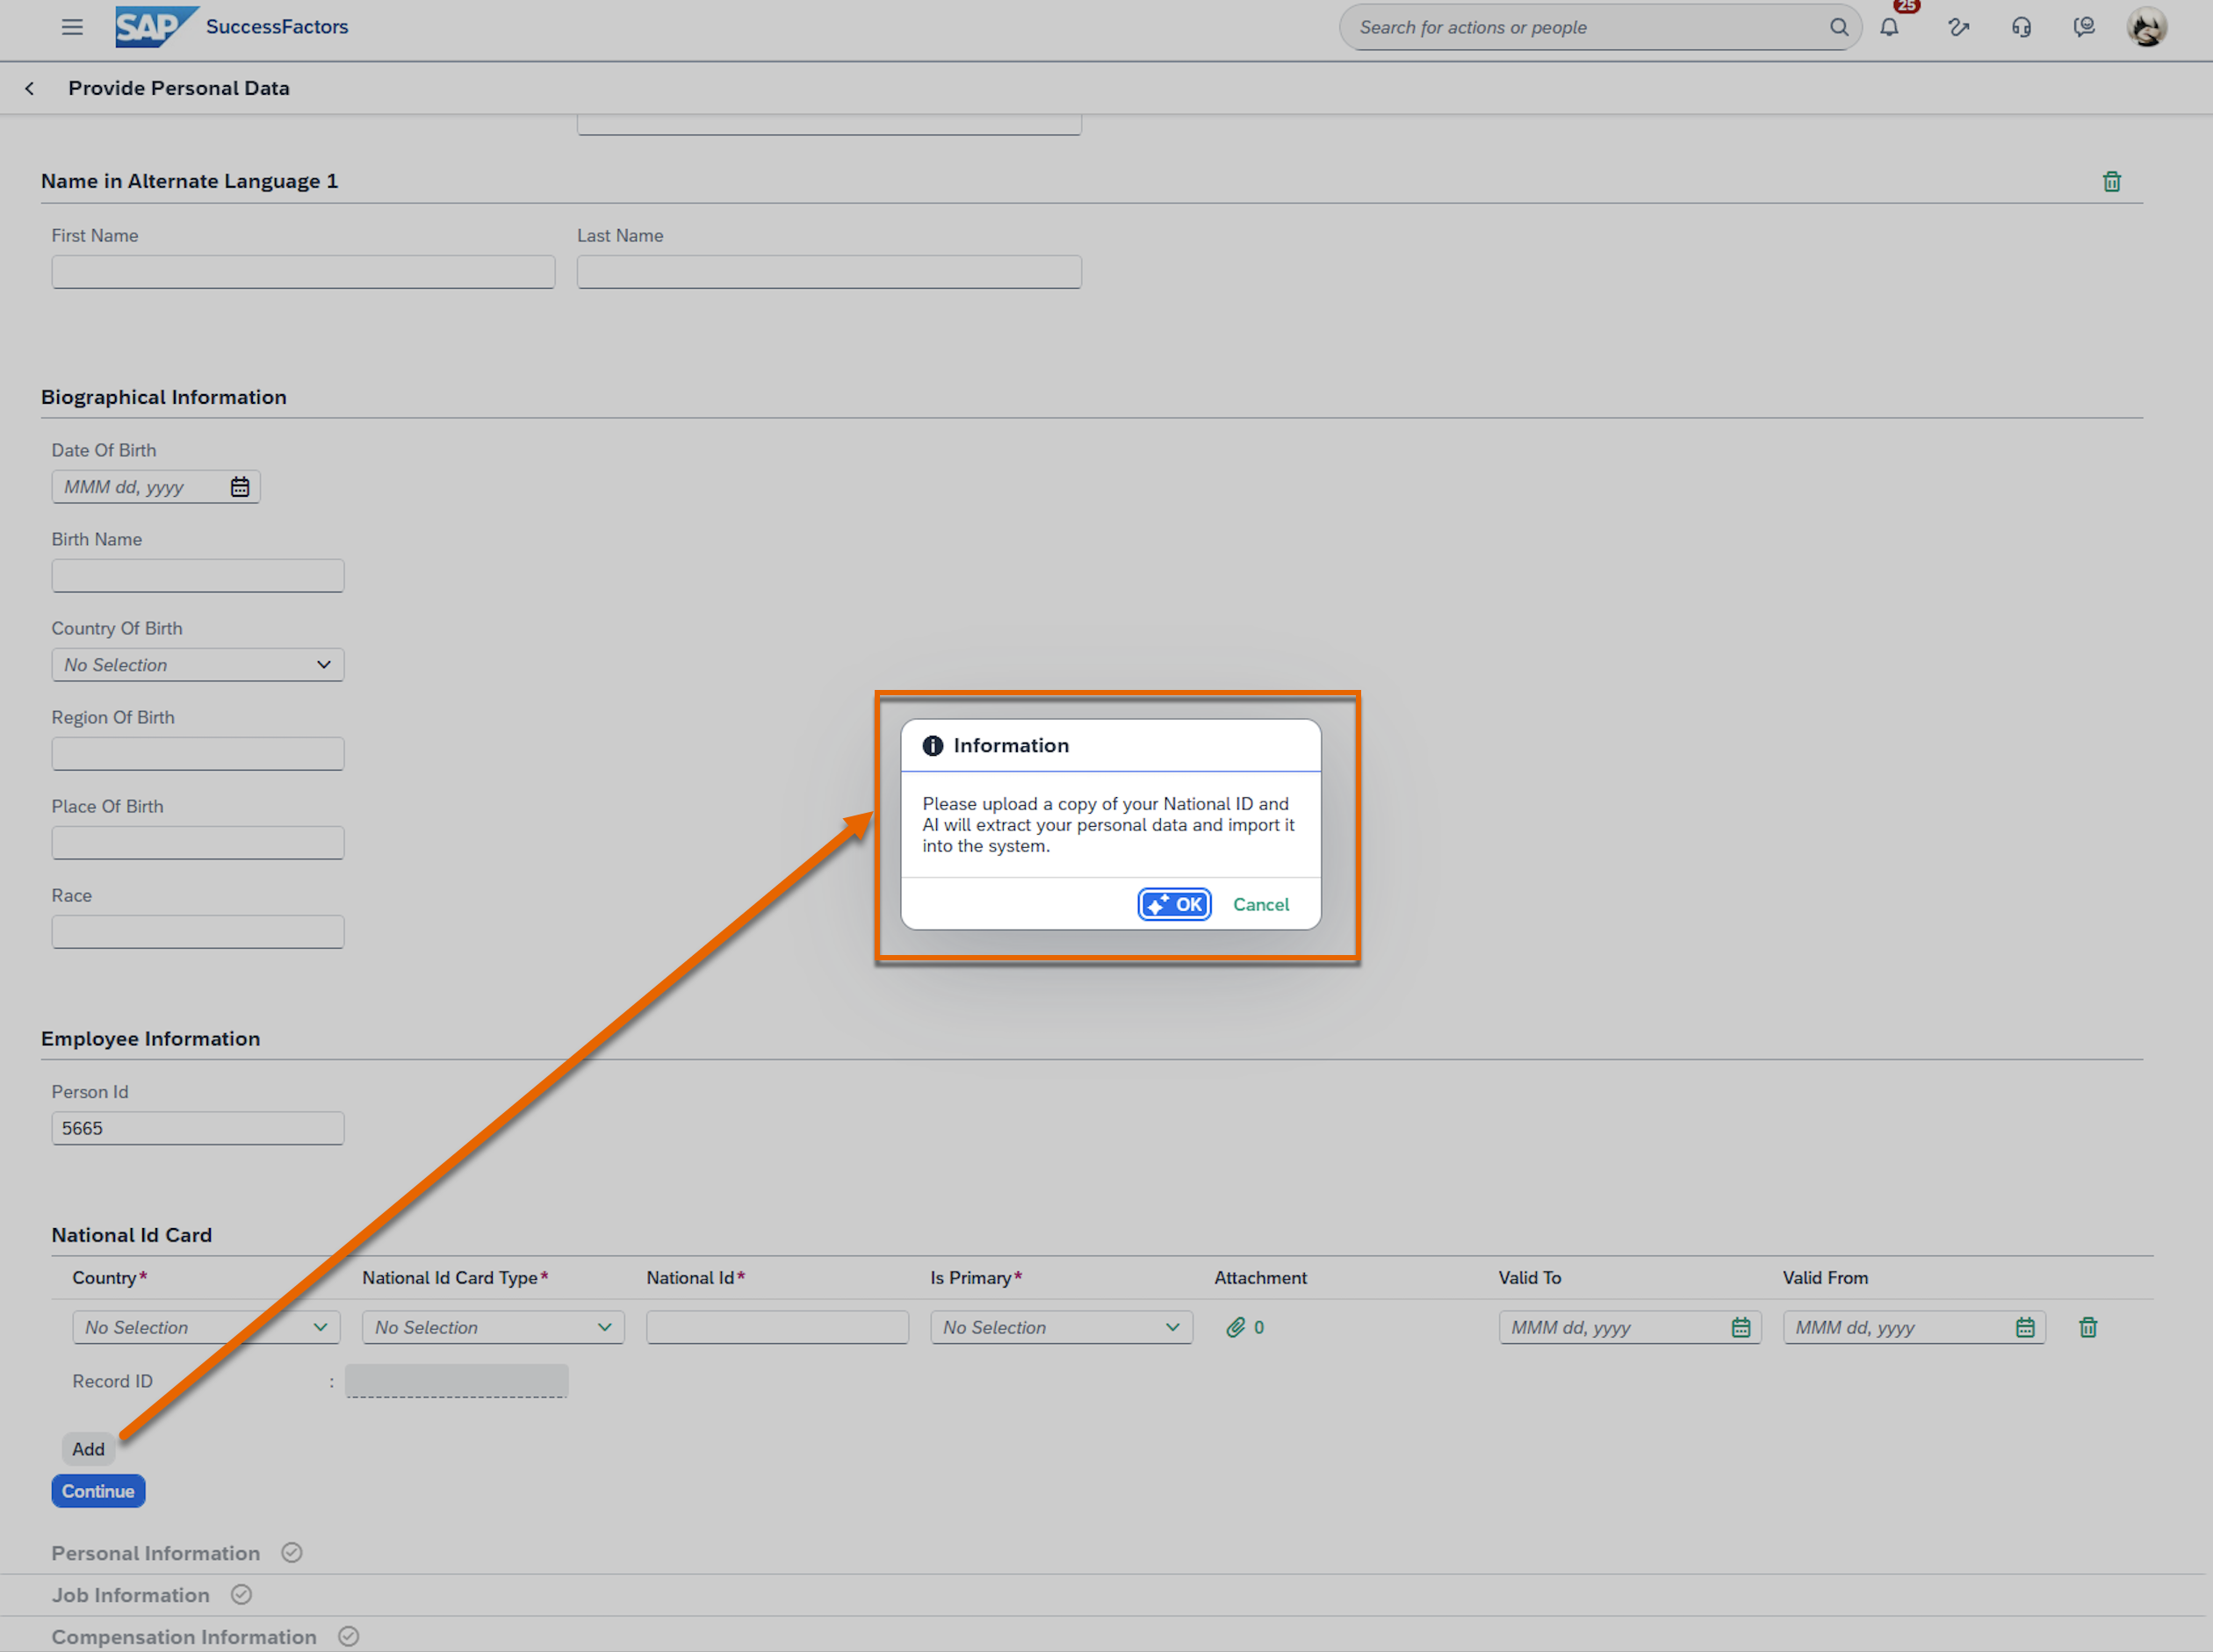Expand the Job Information section

click(131, 1595)
